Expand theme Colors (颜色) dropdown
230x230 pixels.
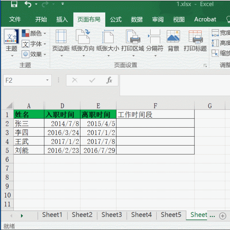(x=34, y=33)
